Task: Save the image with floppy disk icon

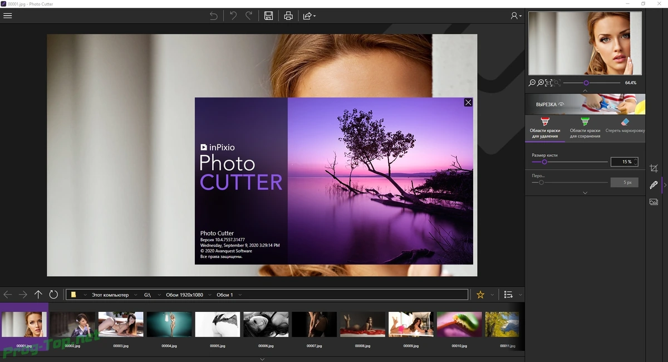Action: [x=268, y=16]
